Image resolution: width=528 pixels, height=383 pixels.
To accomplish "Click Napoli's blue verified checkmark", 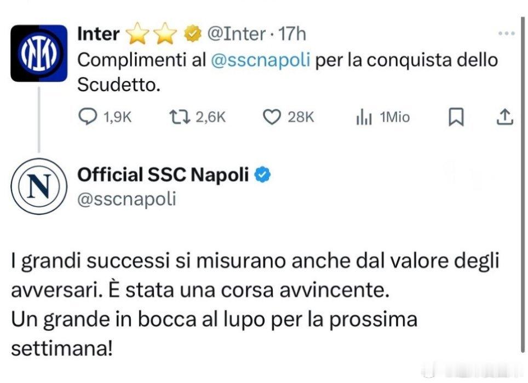I will [x=262, y=174].
